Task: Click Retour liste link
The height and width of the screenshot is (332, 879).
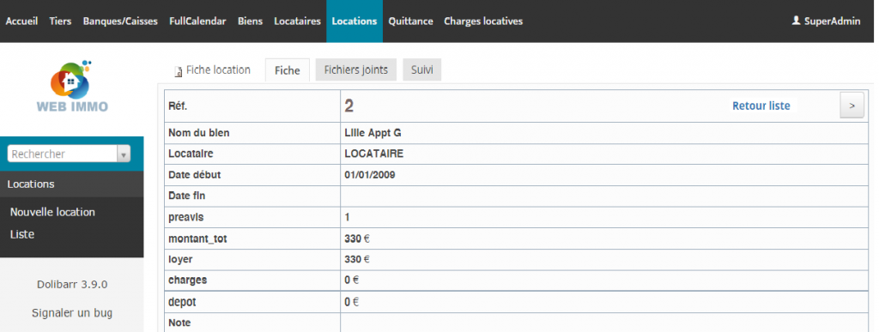Action: pos(761,106)
